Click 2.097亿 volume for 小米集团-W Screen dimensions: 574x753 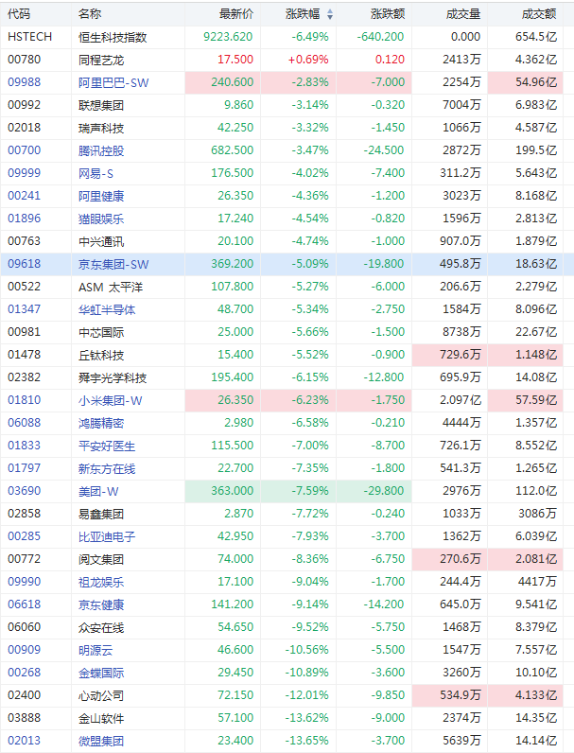[x=461, y=400]
